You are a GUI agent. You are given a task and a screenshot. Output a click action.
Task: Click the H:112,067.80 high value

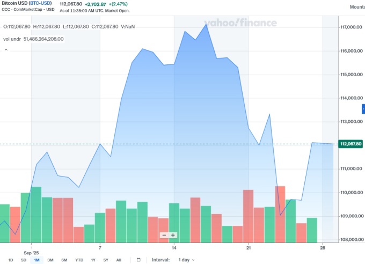click(47, 26)
